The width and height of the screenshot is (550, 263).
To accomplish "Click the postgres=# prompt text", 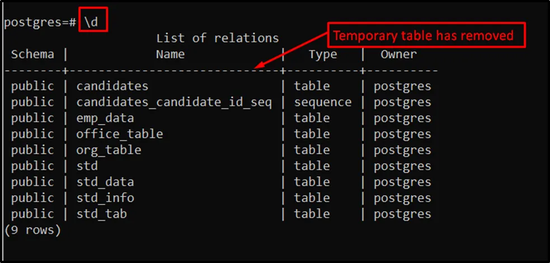I will [40, 23].
